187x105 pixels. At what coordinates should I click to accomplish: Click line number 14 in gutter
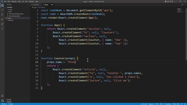pos(37,58)
